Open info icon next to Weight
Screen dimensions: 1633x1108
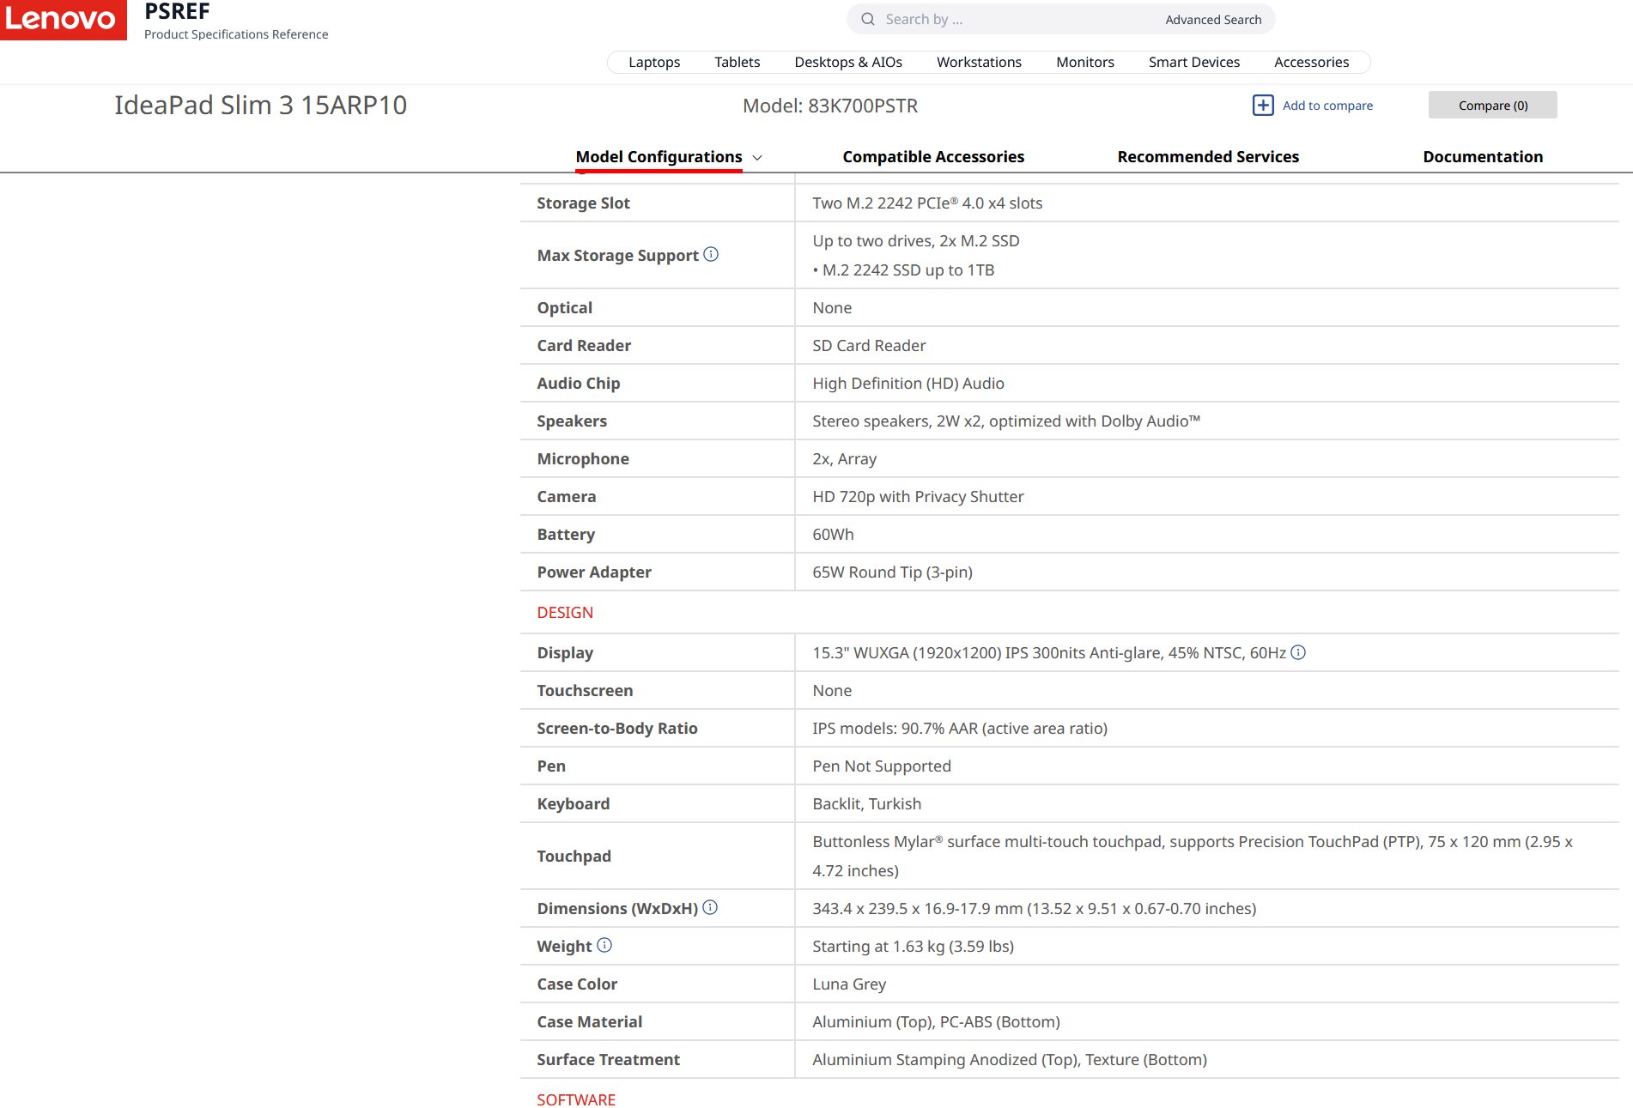[604, 945]
